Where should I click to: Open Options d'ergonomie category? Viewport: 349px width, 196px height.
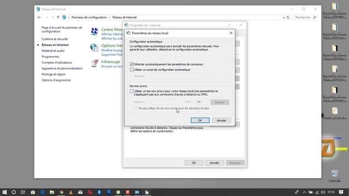click(56, 80)
